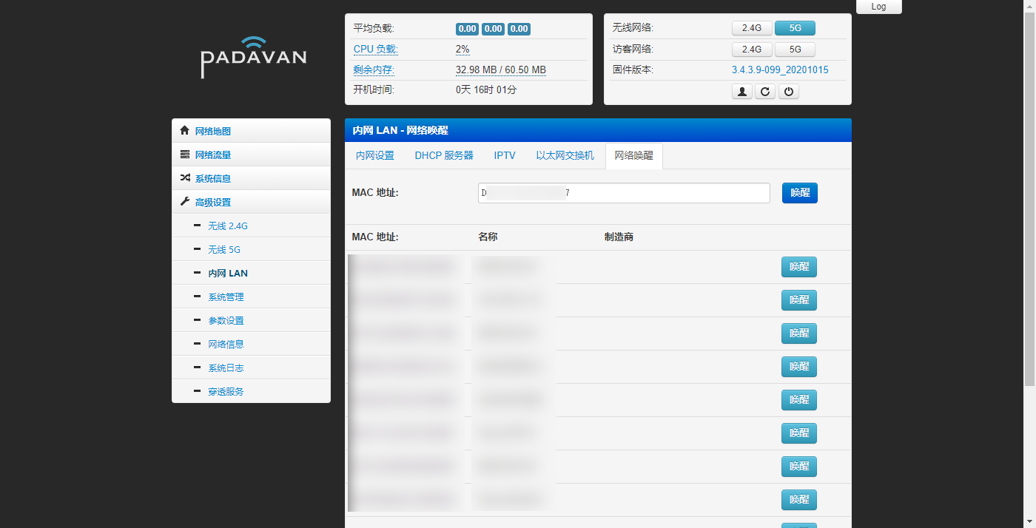The width and height of the screenshot is (1036, 528).
Task: Click the dark blue 唤醒 button beside MAC input
Action: [x=799, y=193]
